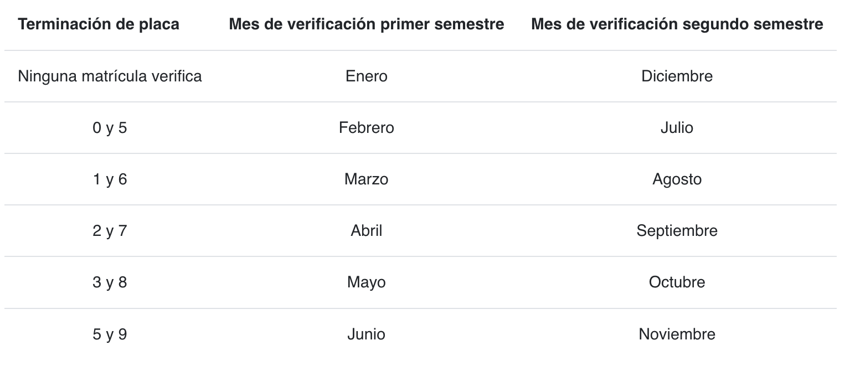This screenshot has width=855, height=371.
Task: Click the '5 y 9' plate ending cell
Action: click(110, 334)
